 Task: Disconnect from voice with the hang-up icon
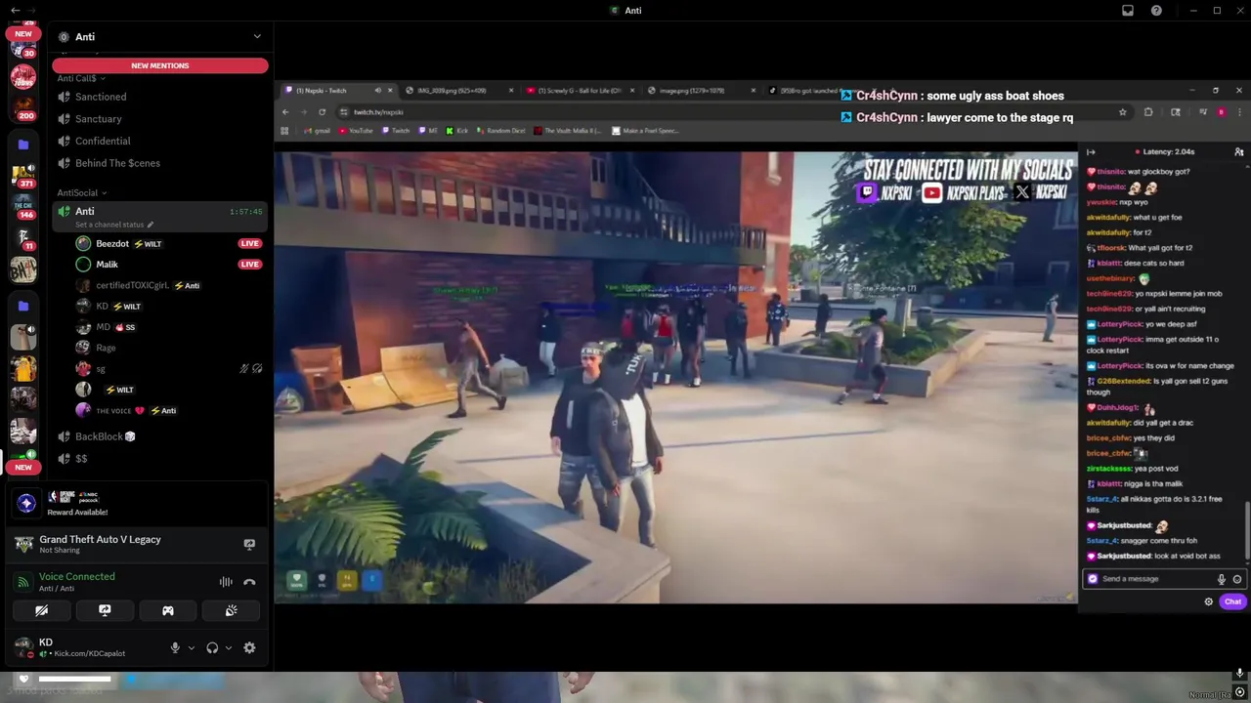click(249, 582)
